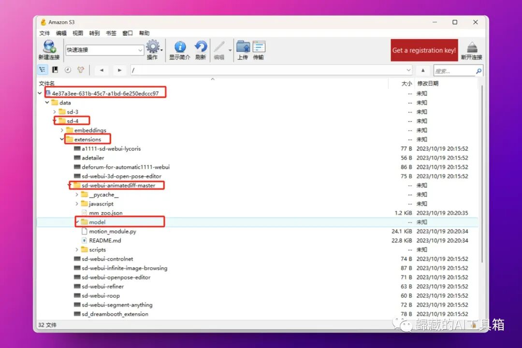
Task: Click the magnifier icon in the search box
Action: click(478, 71)
